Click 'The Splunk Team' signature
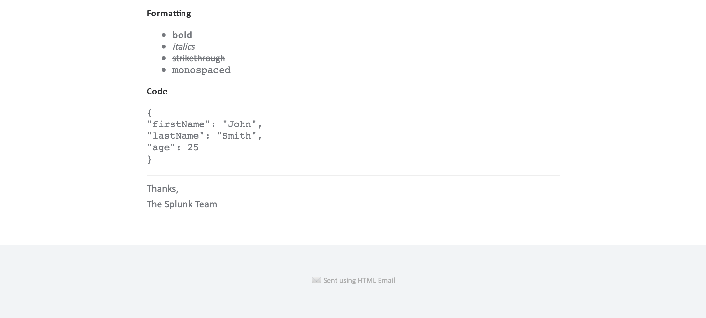 (182, 204)
